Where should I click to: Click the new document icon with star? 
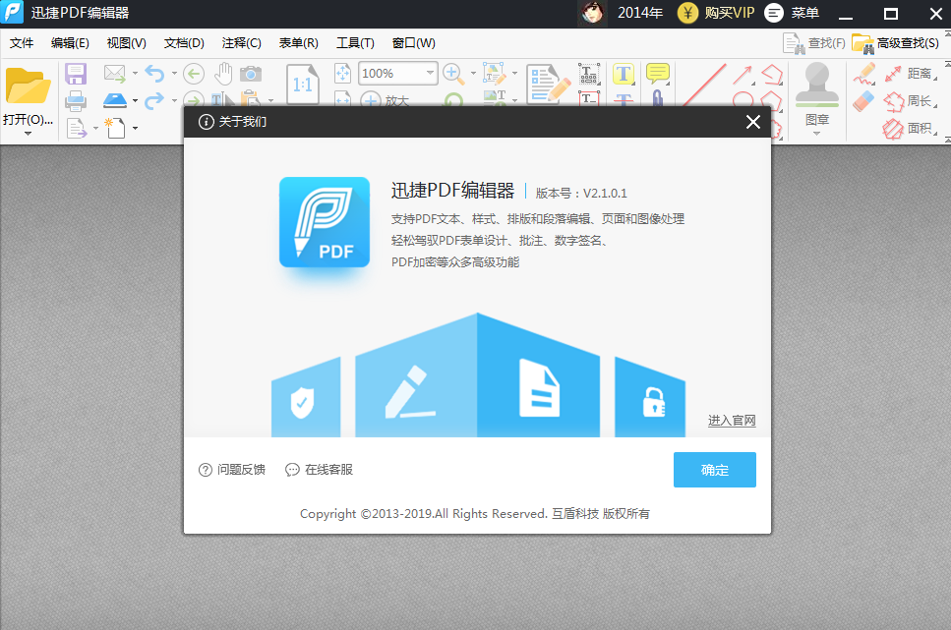[x=115, y=128]
